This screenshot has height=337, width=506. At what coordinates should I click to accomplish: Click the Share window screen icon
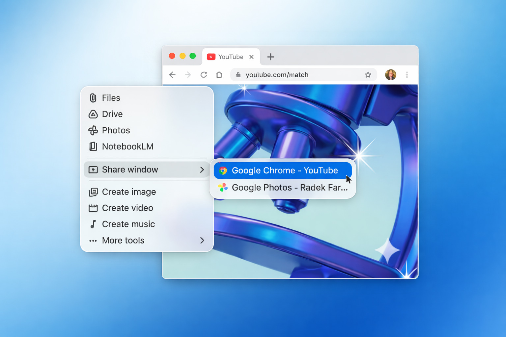pos(93,170)
